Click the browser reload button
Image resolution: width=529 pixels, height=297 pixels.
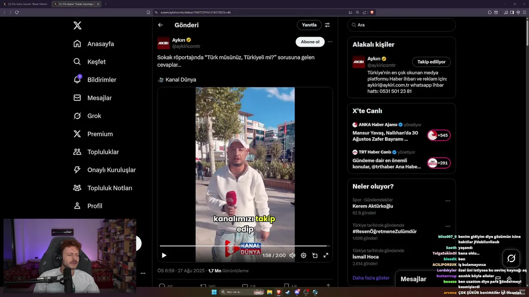[17, 12]
